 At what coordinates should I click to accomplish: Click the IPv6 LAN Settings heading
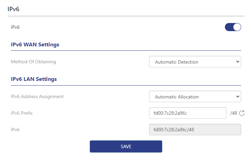(34, 79)
